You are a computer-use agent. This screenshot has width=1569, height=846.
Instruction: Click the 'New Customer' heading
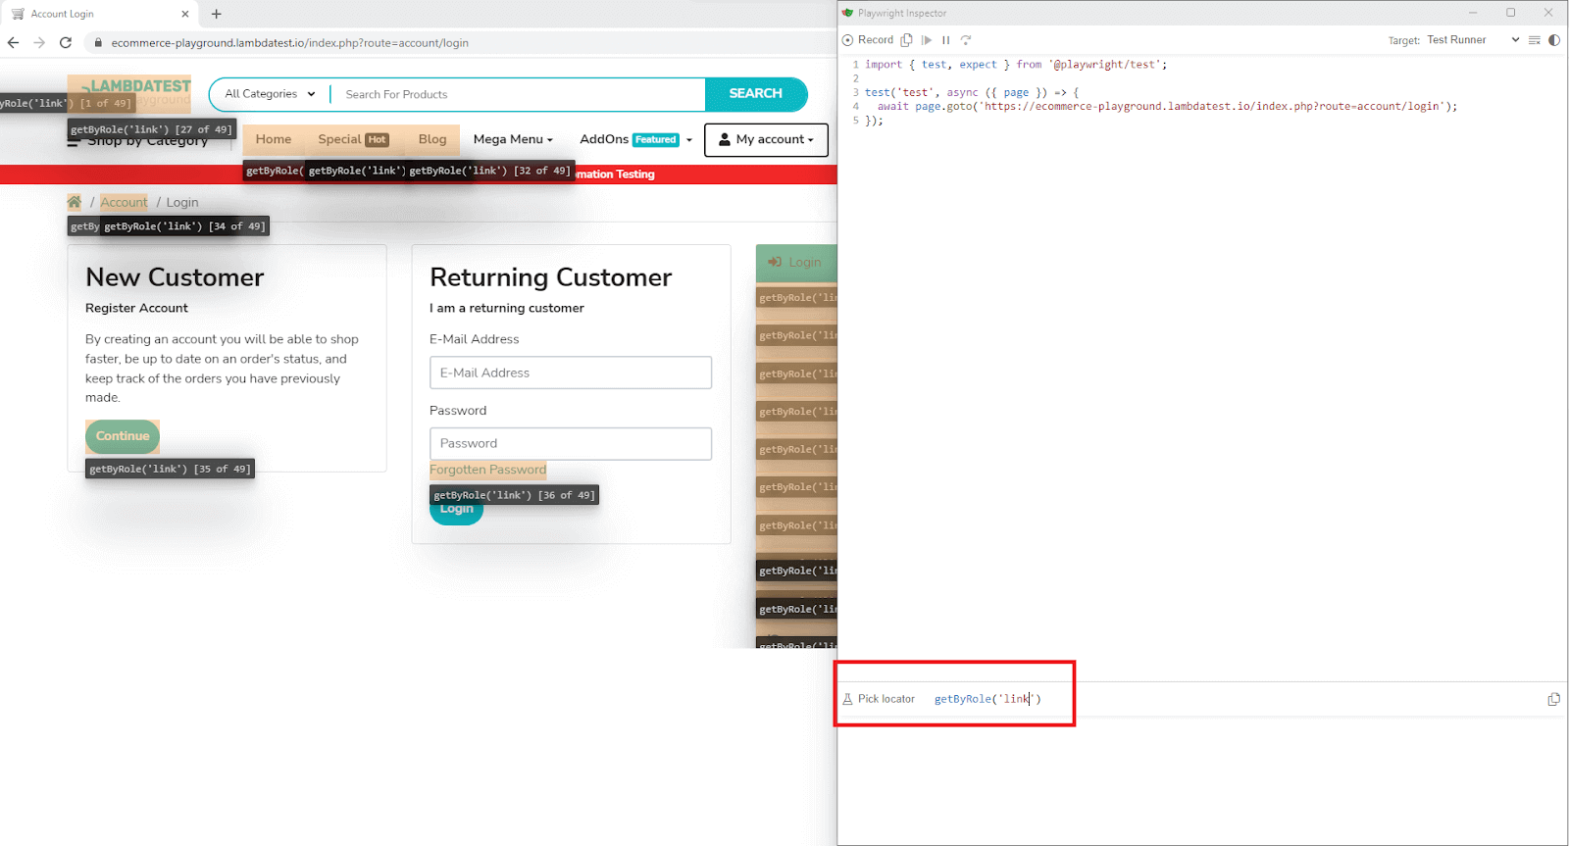(x=175, y=277)
